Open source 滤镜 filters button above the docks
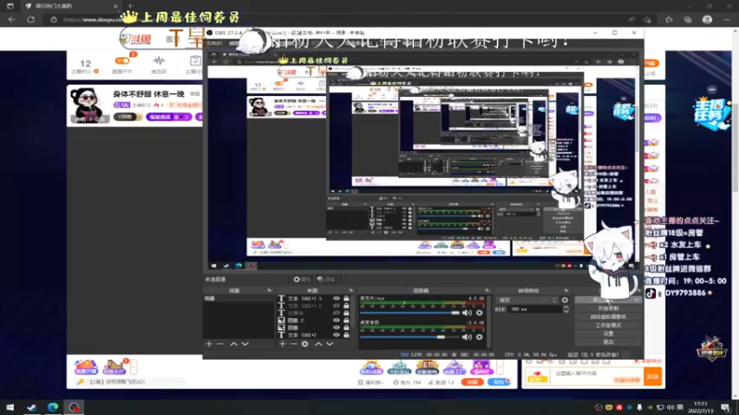This screenshot has width=739, height=415. tap(326, 279)
